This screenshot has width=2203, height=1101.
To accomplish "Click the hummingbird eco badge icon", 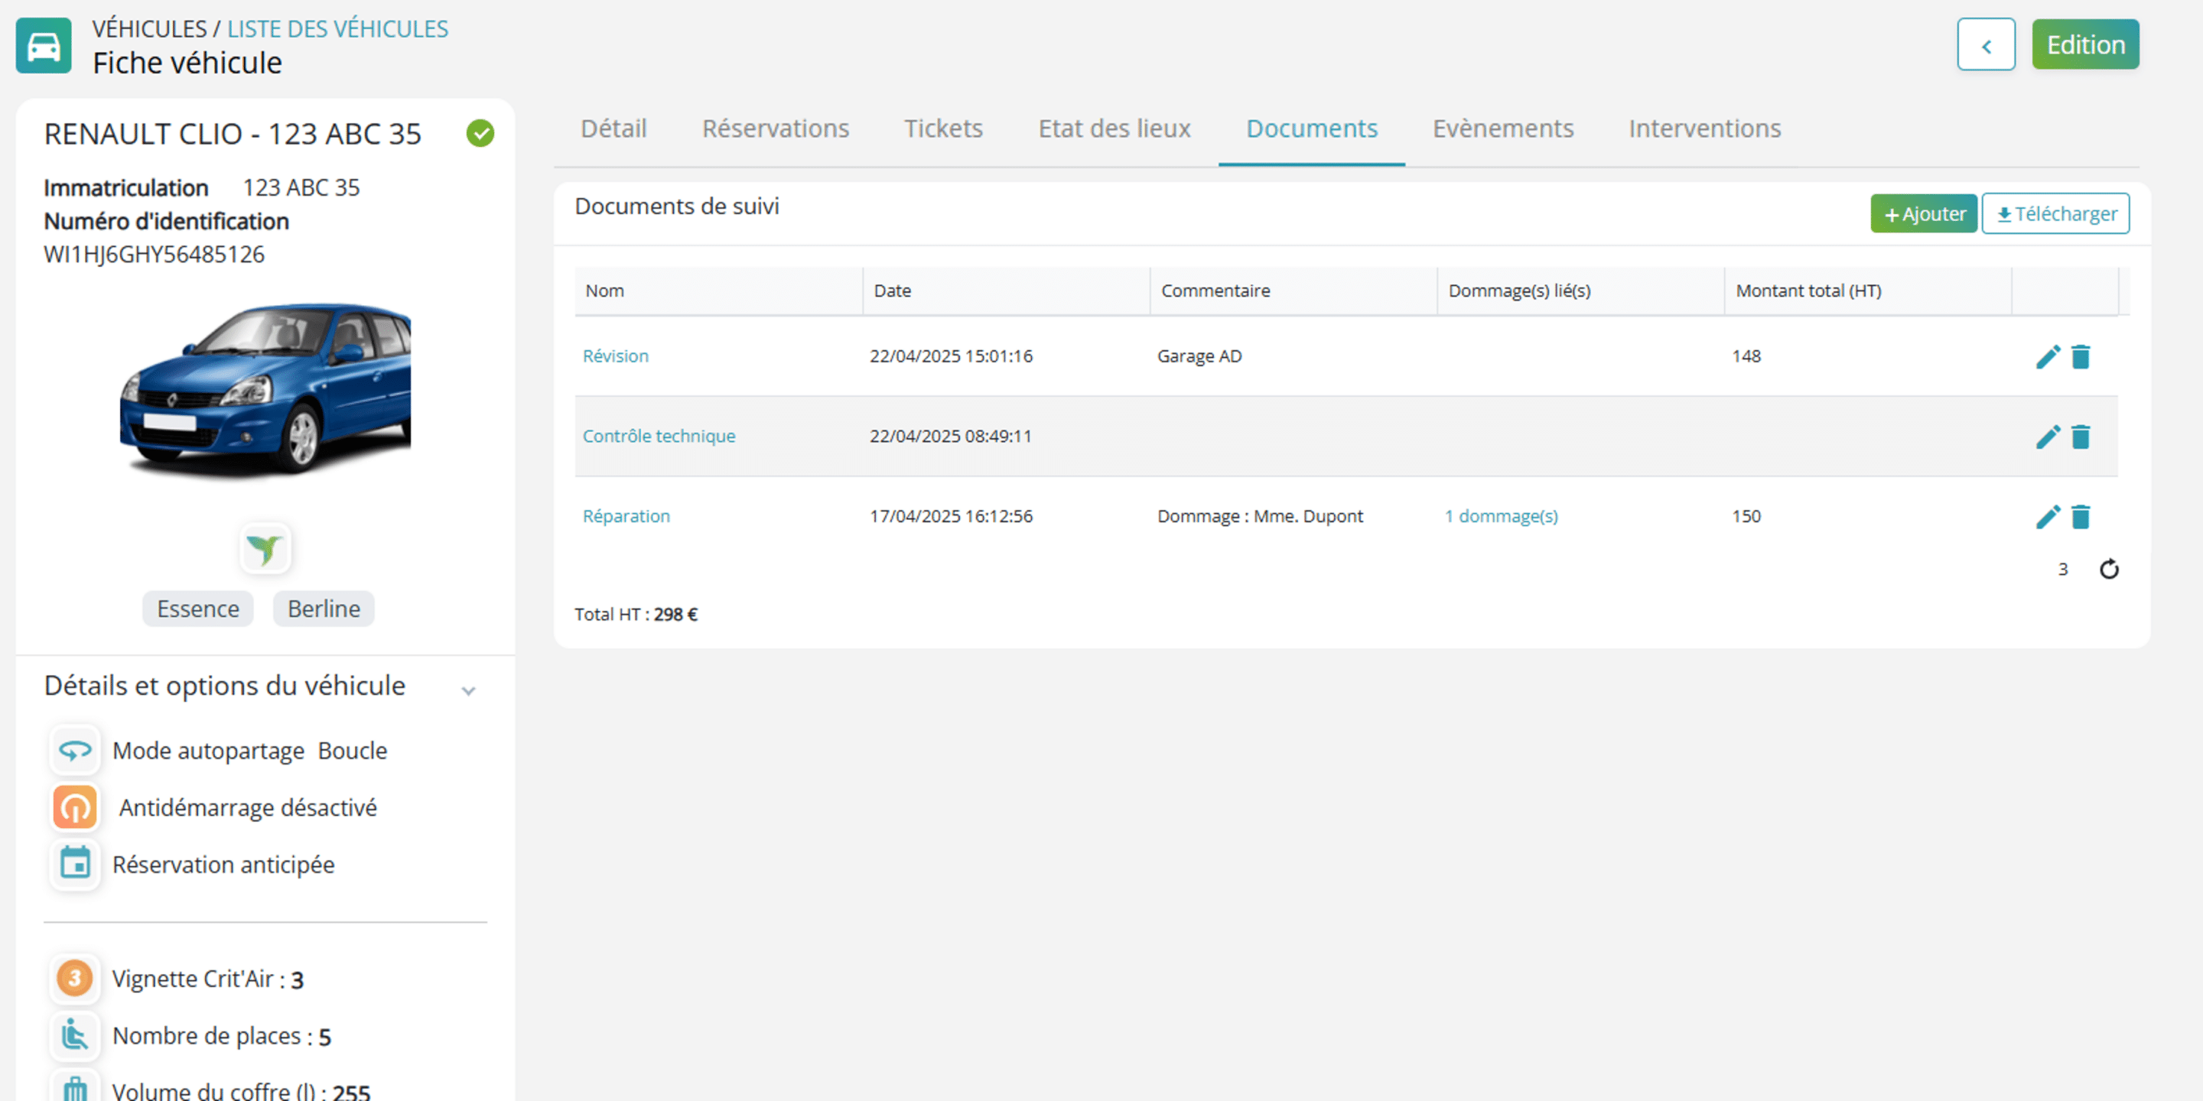I will [x=264, y=548].
